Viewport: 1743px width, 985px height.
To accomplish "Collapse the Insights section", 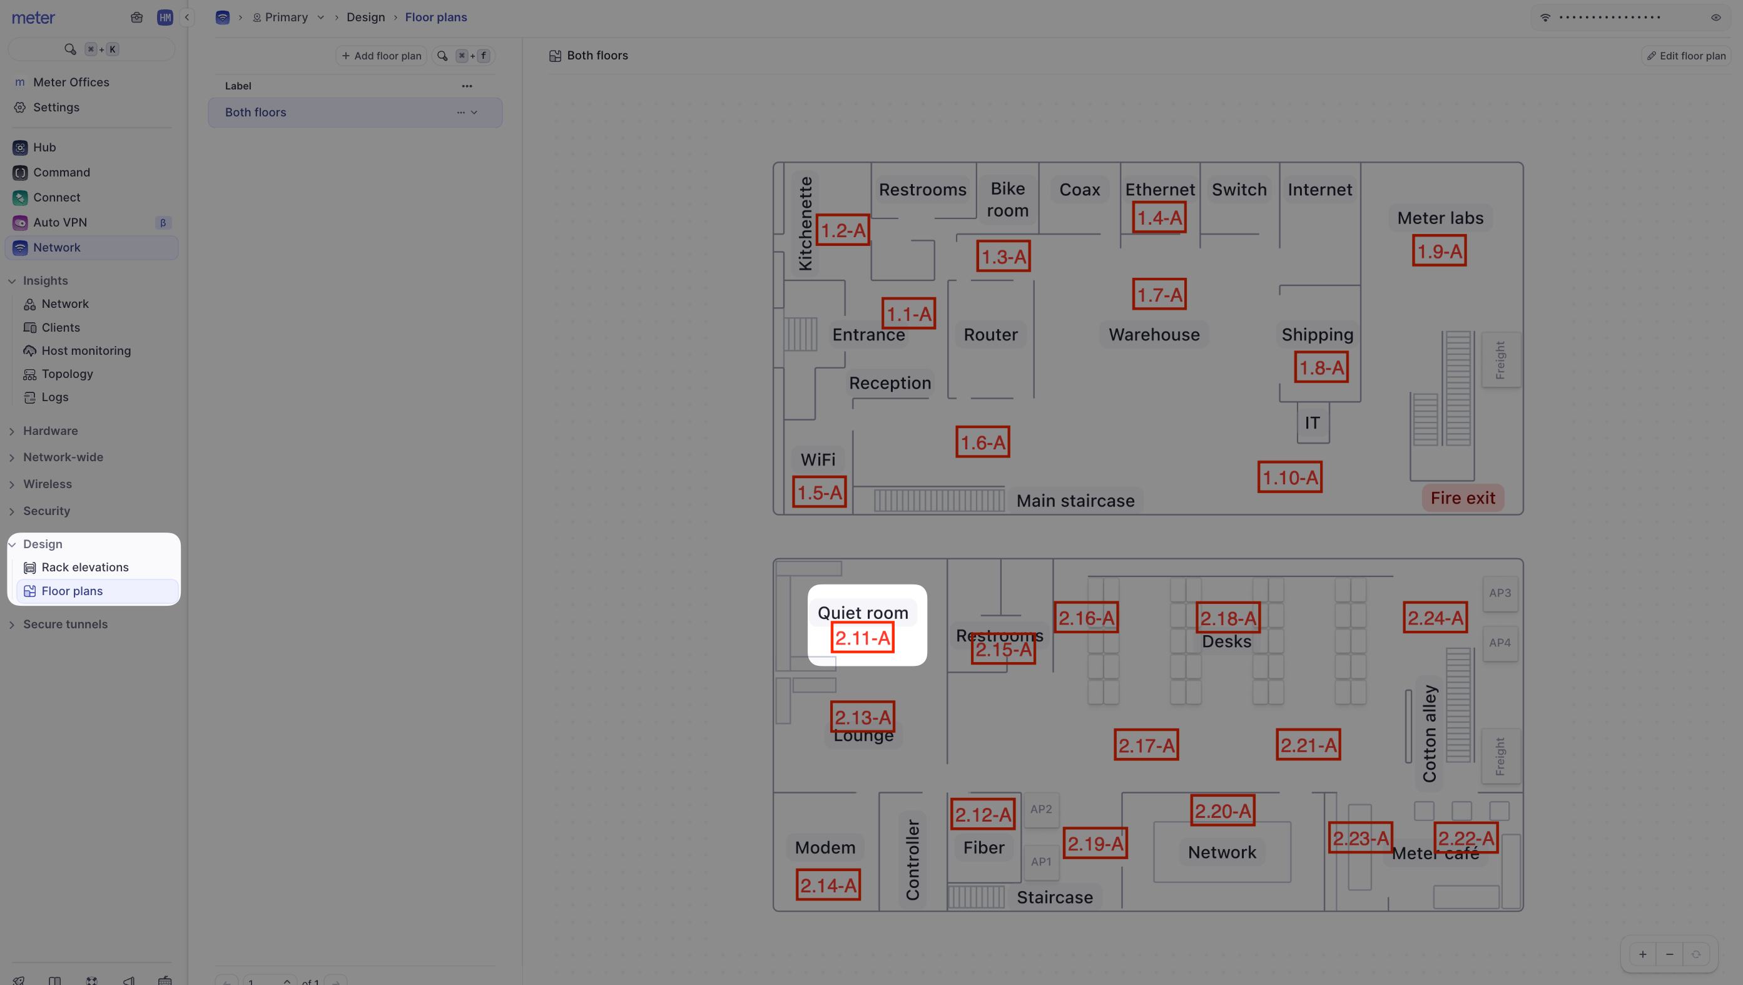I will [12, 281].
